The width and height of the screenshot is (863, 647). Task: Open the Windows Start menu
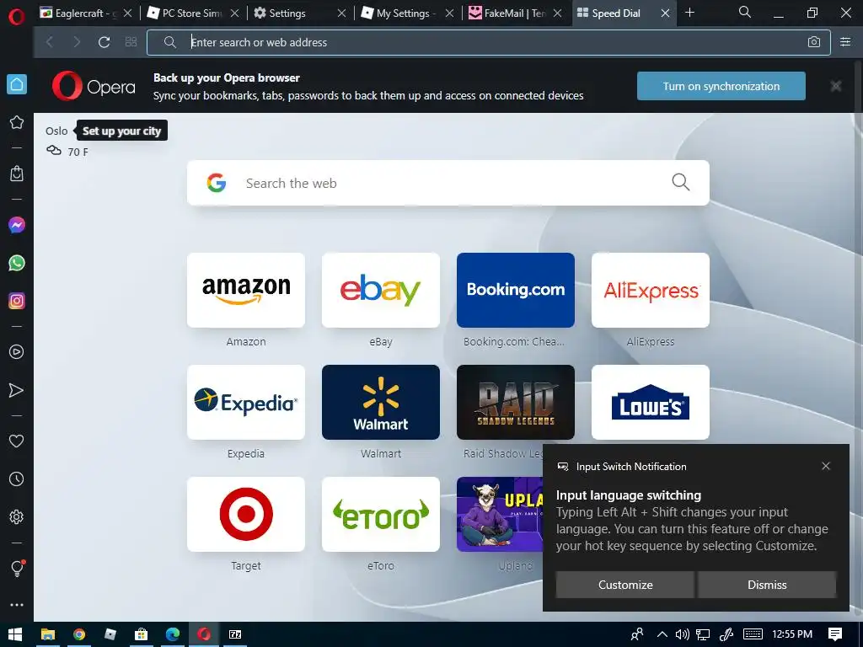pyautogui.click(x=15, y=634)
